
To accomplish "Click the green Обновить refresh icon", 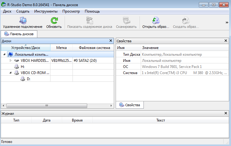I will 54,21.
